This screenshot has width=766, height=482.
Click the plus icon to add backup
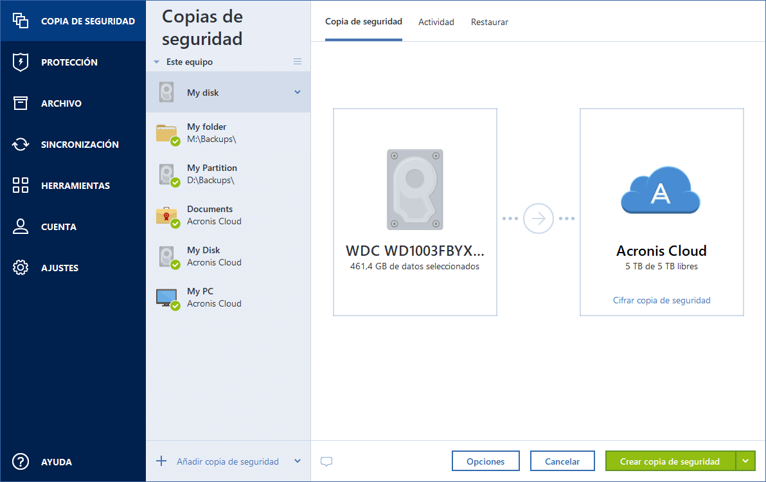pyautogui.click(x=161, y=461)
